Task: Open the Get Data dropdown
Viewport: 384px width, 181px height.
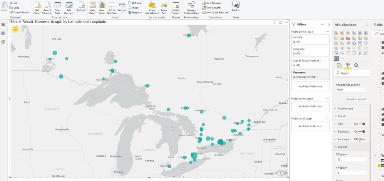Action: click(x=37, y=8)
